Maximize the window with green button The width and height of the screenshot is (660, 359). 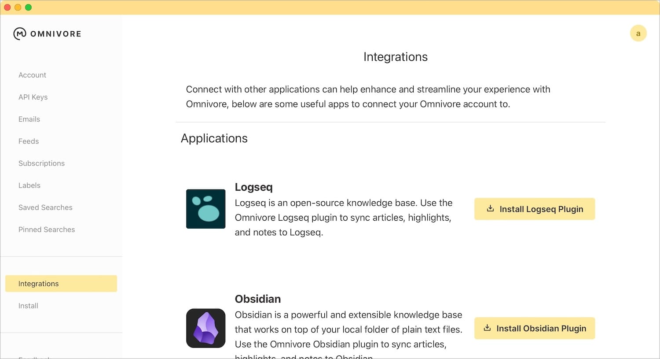[x=28, y=7]
